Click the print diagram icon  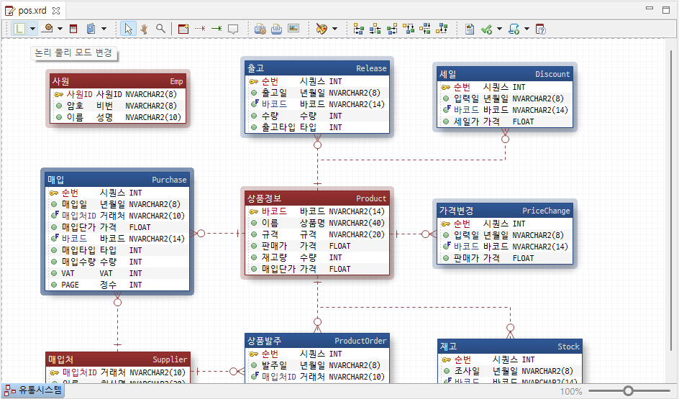276,29
